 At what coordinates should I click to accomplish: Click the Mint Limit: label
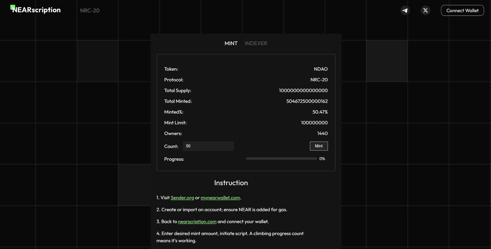[176, 123]
